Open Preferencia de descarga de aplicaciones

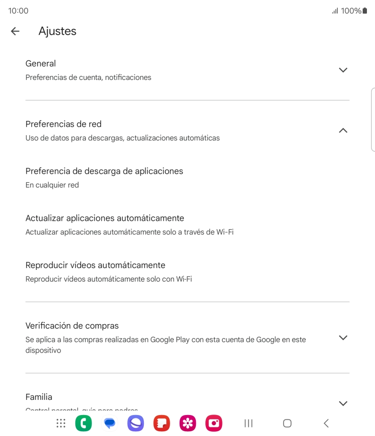coord(187,178)
